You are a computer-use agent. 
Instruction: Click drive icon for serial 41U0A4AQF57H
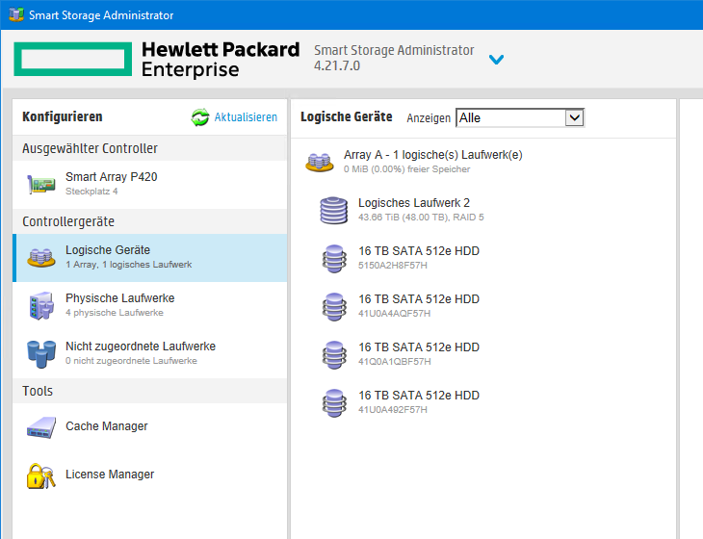coord(334,307)
